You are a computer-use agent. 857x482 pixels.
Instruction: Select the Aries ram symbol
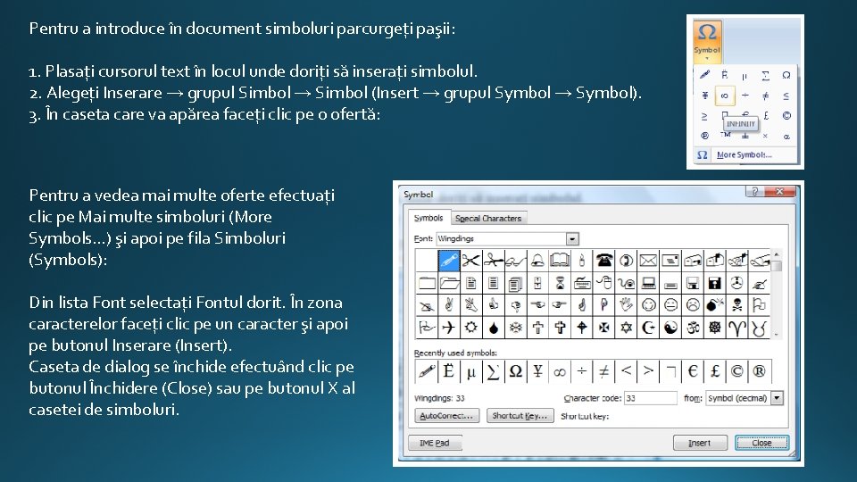737,328
